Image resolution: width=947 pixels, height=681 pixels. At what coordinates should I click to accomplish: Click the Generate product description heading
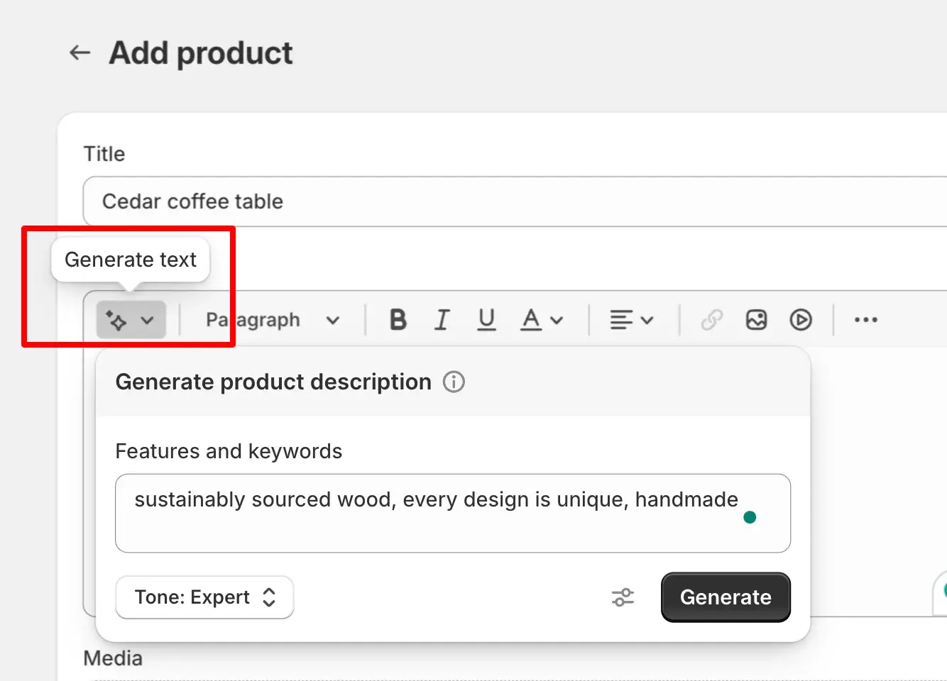pyautogui.click(x=273, y=382)
